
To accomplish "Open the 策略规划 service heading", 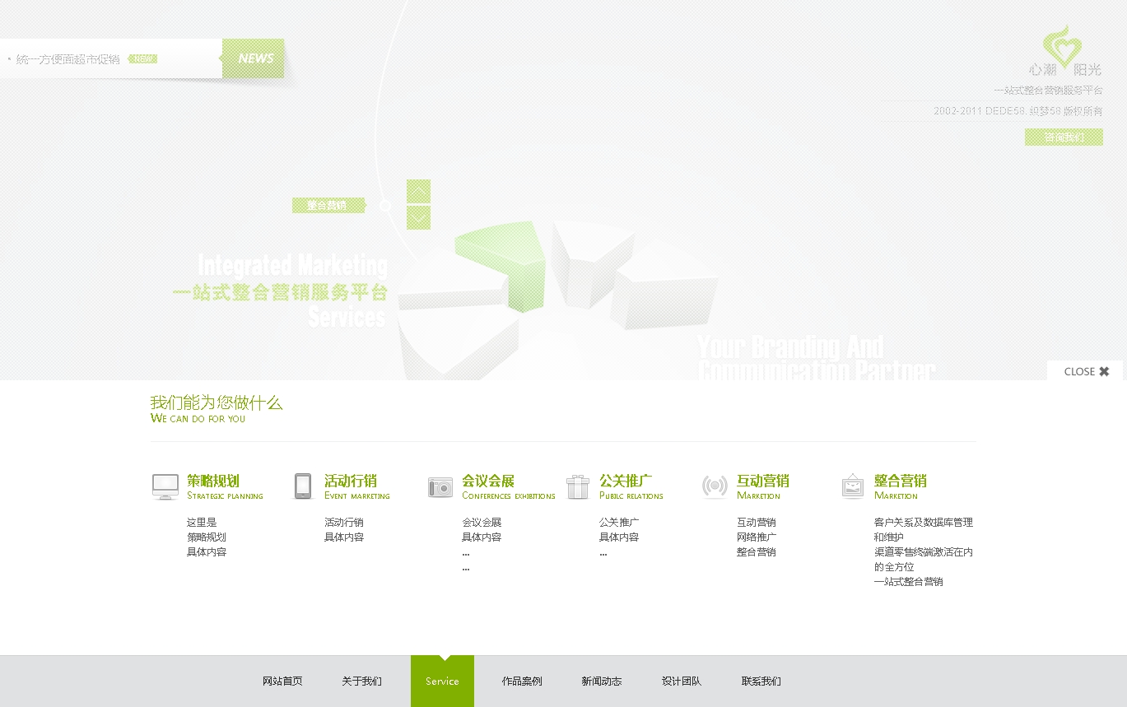I will pyautogui.click(x=213, y=481).
